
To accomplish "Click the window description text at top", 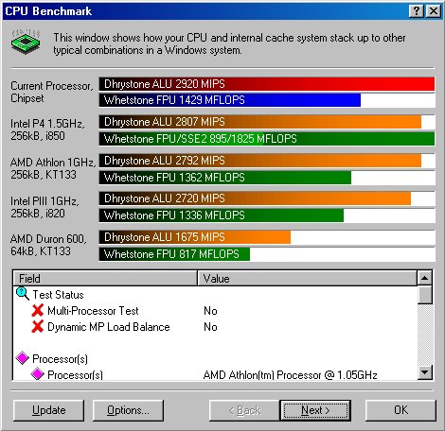I will [x=229, y=43].
